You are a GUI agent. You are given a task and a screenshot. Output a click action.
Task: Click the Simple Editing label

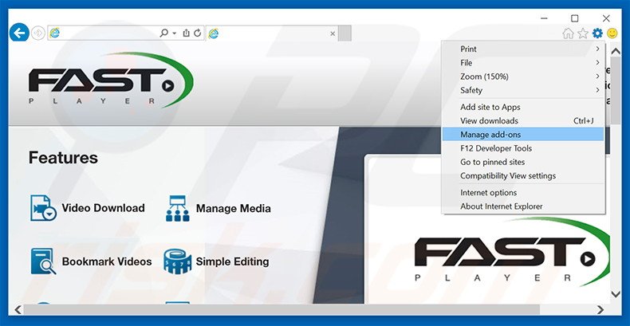tap(232, 261)
